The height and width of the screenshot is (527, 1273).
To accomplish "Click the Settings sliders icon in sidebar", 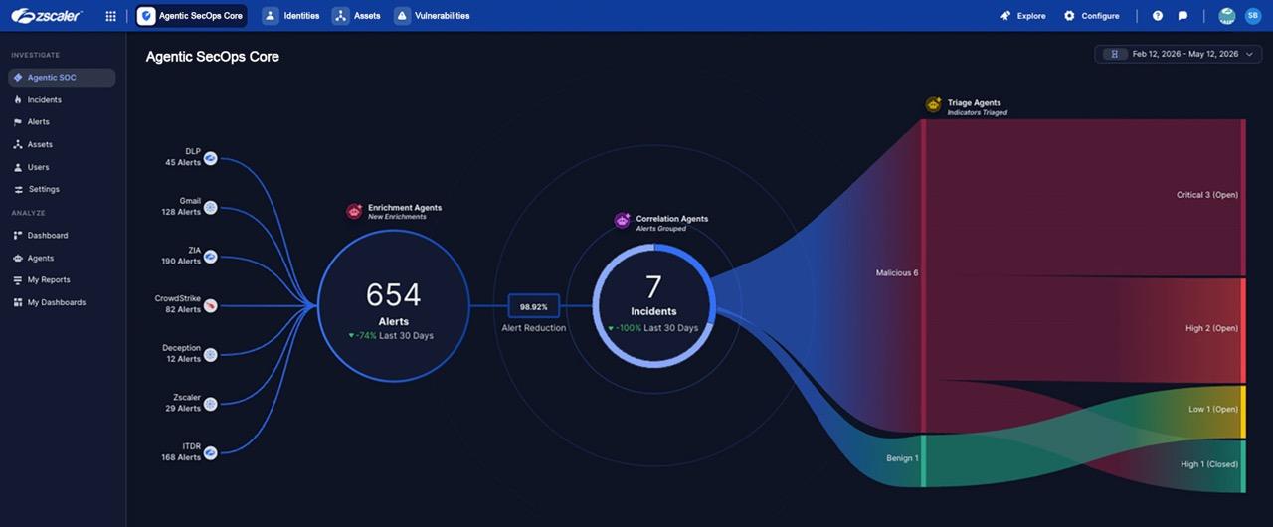I will (18, 190).
